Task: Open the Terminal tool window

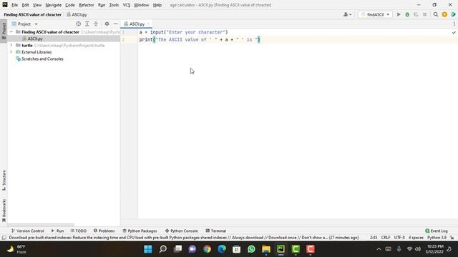Action: click(215, 231)
